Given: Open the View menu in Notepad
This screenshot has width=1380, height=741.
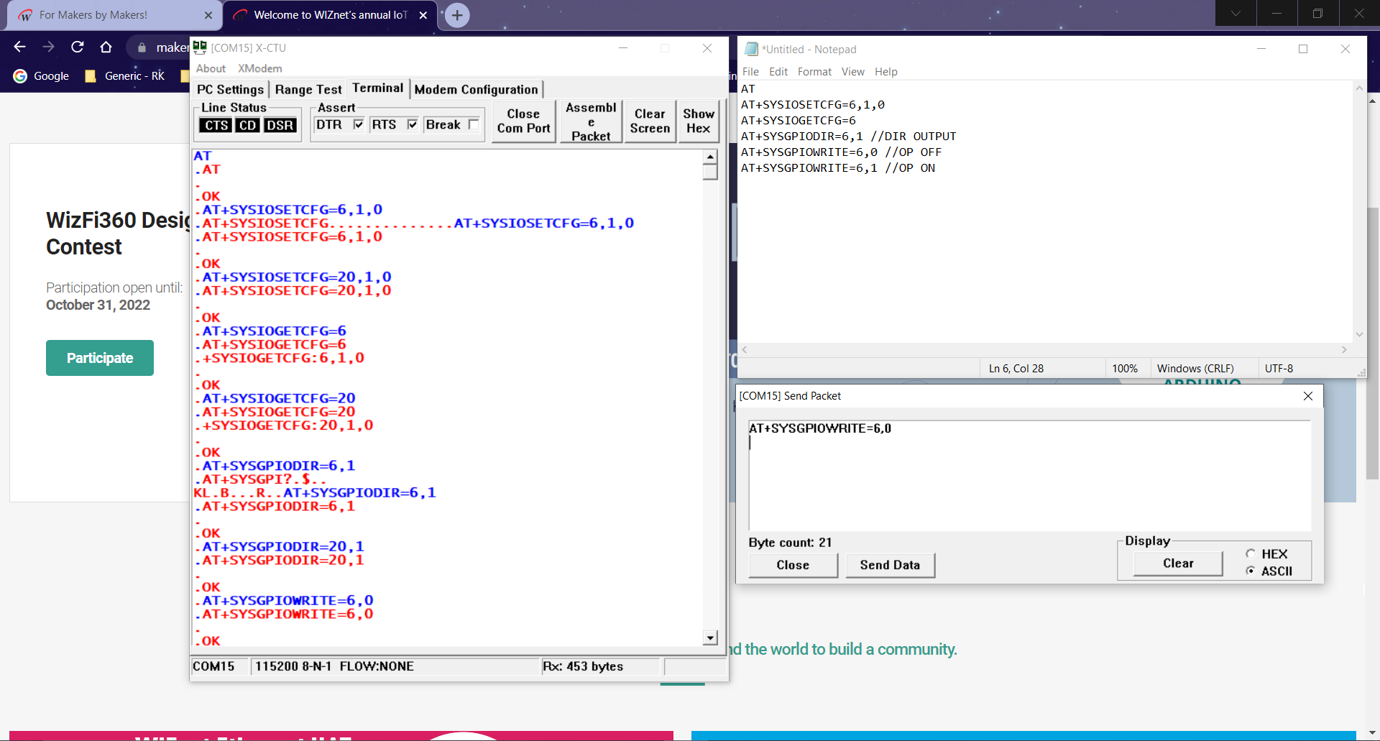Looking at the screenshot, I should (x=853, y=72).
